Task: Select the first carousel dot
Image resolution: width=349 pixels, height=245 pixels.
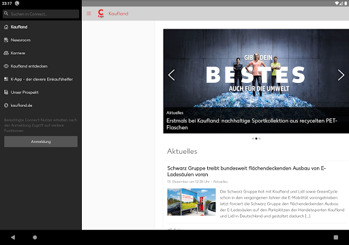Action: click(253, 138)
